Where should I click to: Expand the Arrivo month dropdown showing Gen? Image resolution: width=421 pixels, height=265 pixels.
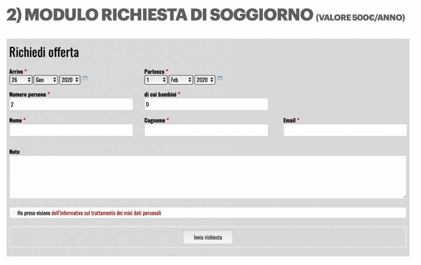[46, 80]
